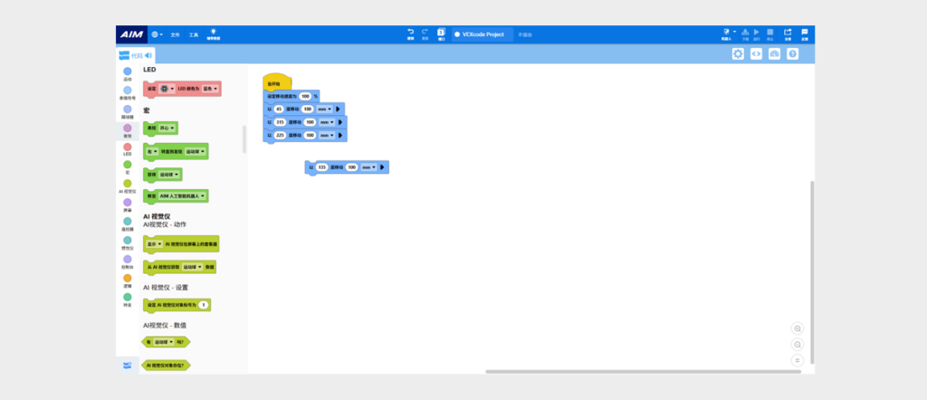Click the share icon in top bar

pyautogui.click(x=788, y=33)
